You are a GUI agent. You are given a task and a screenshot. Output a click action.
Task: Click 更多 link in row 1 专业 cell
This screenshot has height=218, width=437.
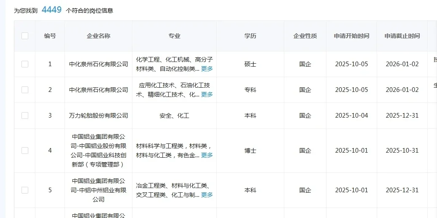pos(207,69)
